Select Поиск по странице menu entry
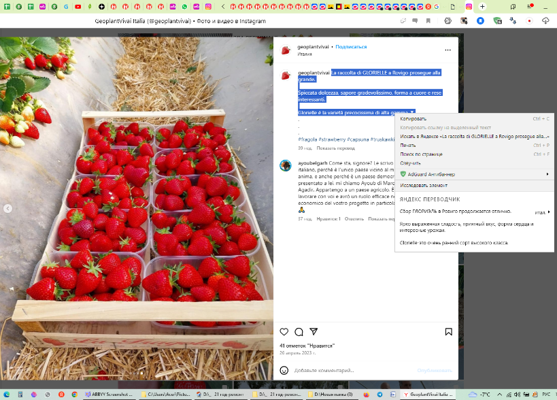 pyautogui.click(x=422, y=154)
